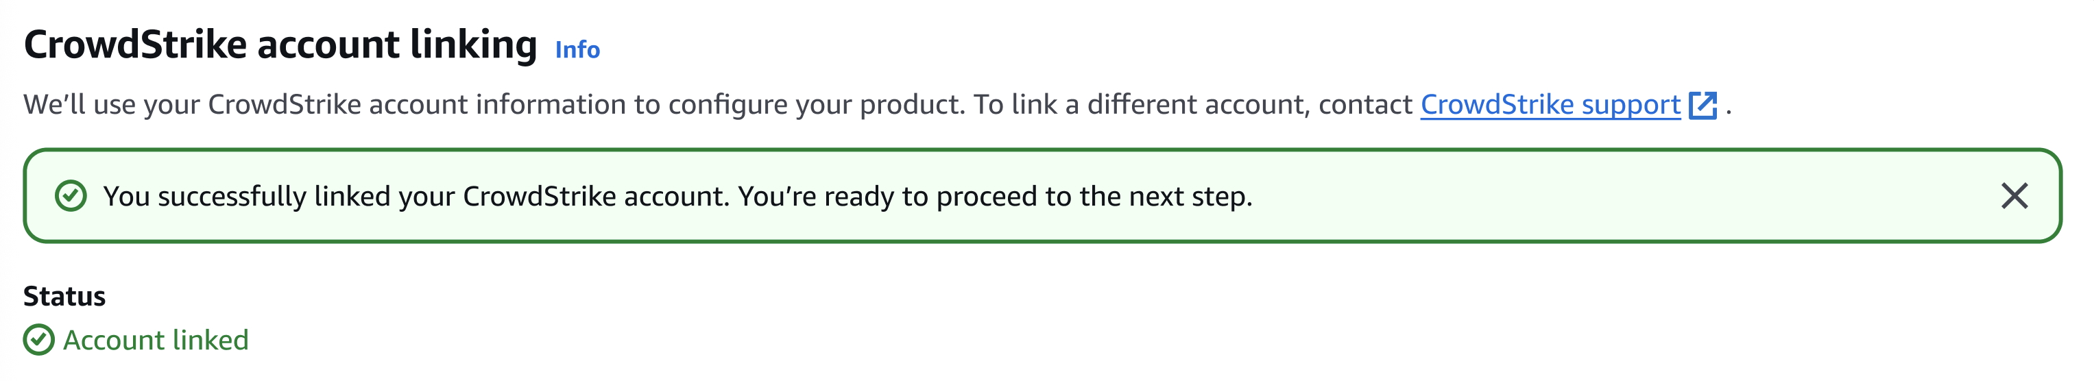Click the word "account" in the page heading

[x=328, y=45]
